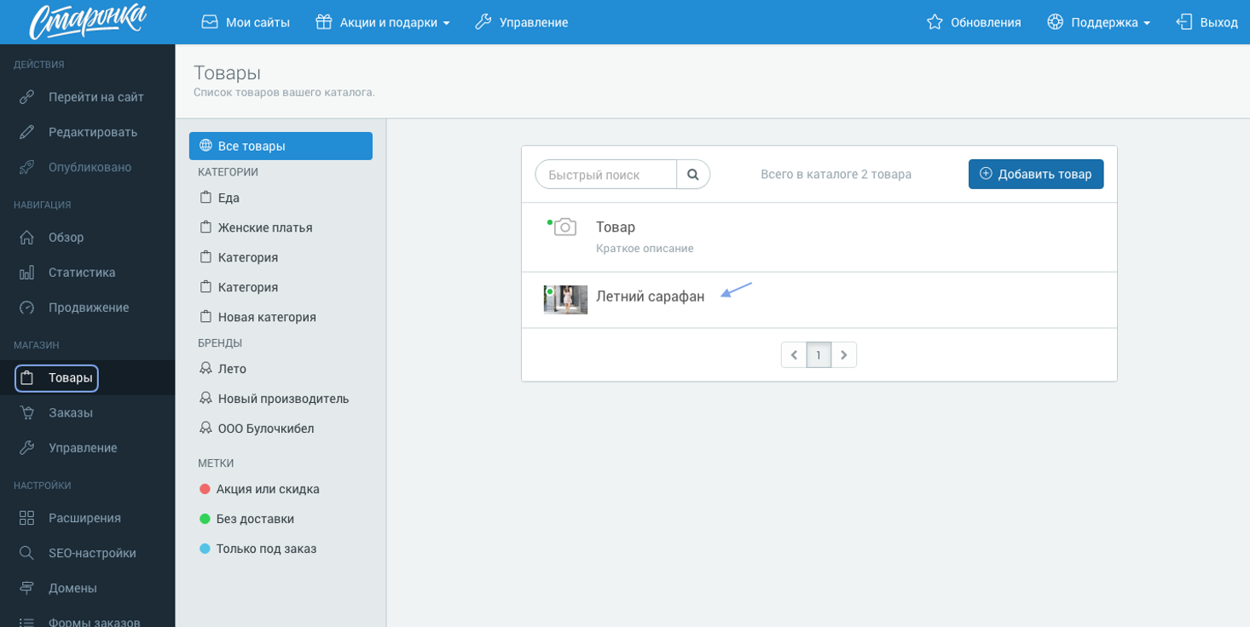Click the Старонка logo
Screen dimensions: 1250x627
pyautogui.click(x=88, y=21)
